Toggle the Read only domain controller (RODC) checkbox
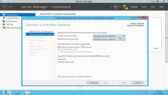Image resolution: width=168 pixels, height=95 pixels. (x=59, y=52)
